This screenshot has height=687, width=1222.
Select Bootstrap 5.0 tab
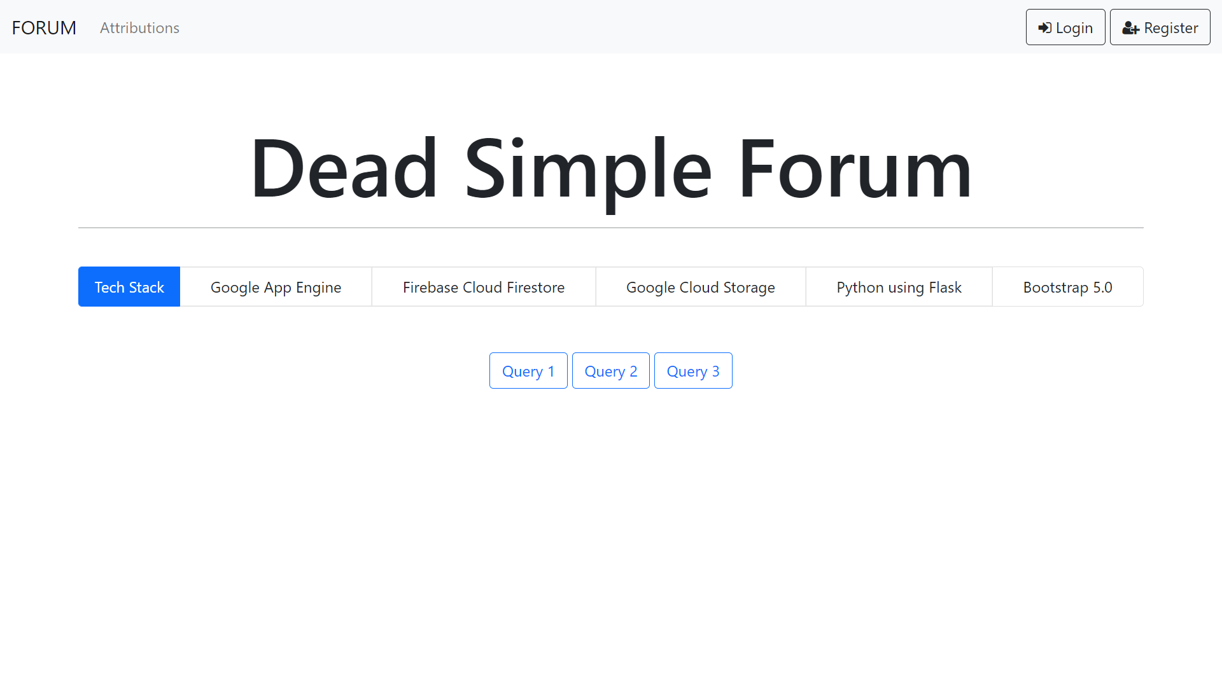pyautogui.click(x=1067, y=286)
